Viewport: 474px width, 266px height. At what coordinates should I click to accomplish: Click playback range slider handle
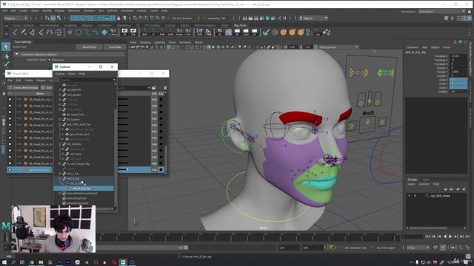(186, 248)
